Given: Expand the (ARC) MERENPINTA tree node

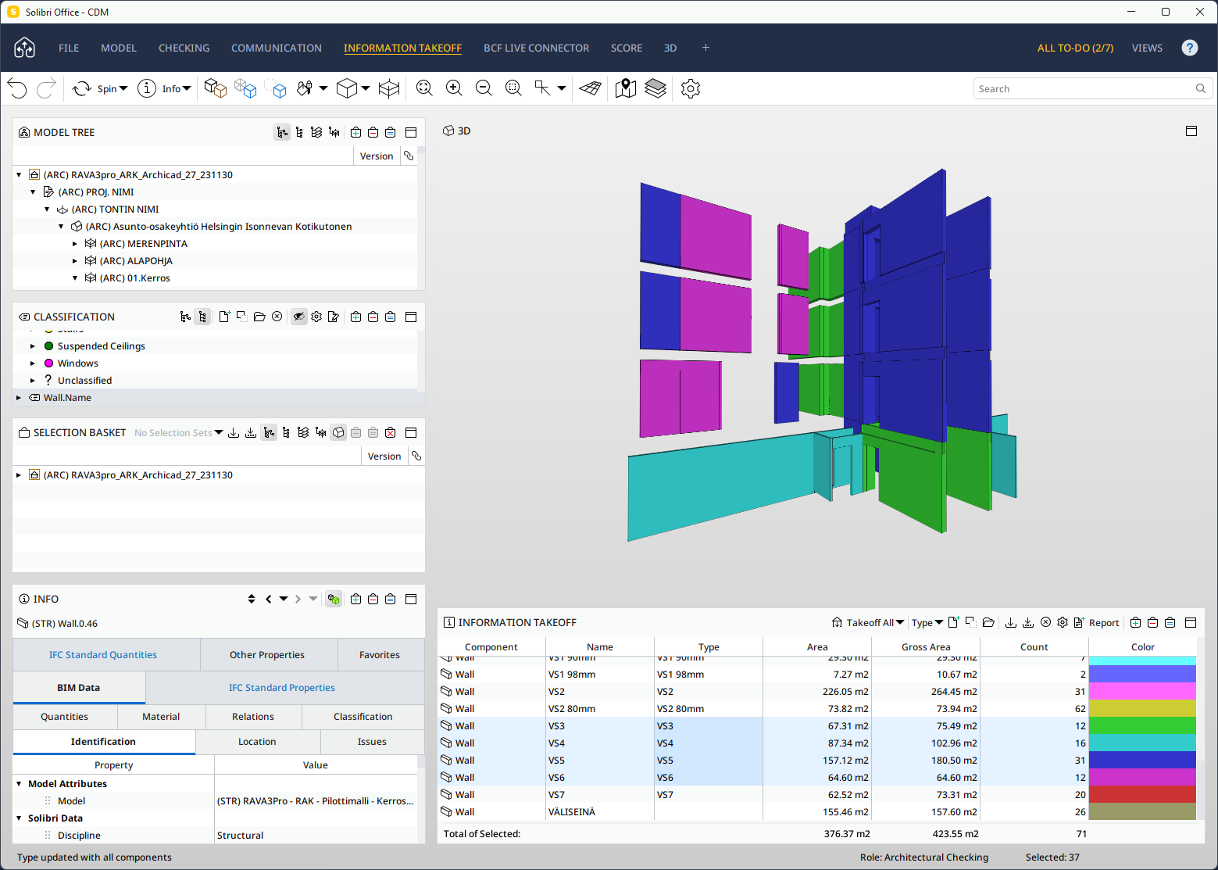Looking at the screenshot, I should pos(75,244).
